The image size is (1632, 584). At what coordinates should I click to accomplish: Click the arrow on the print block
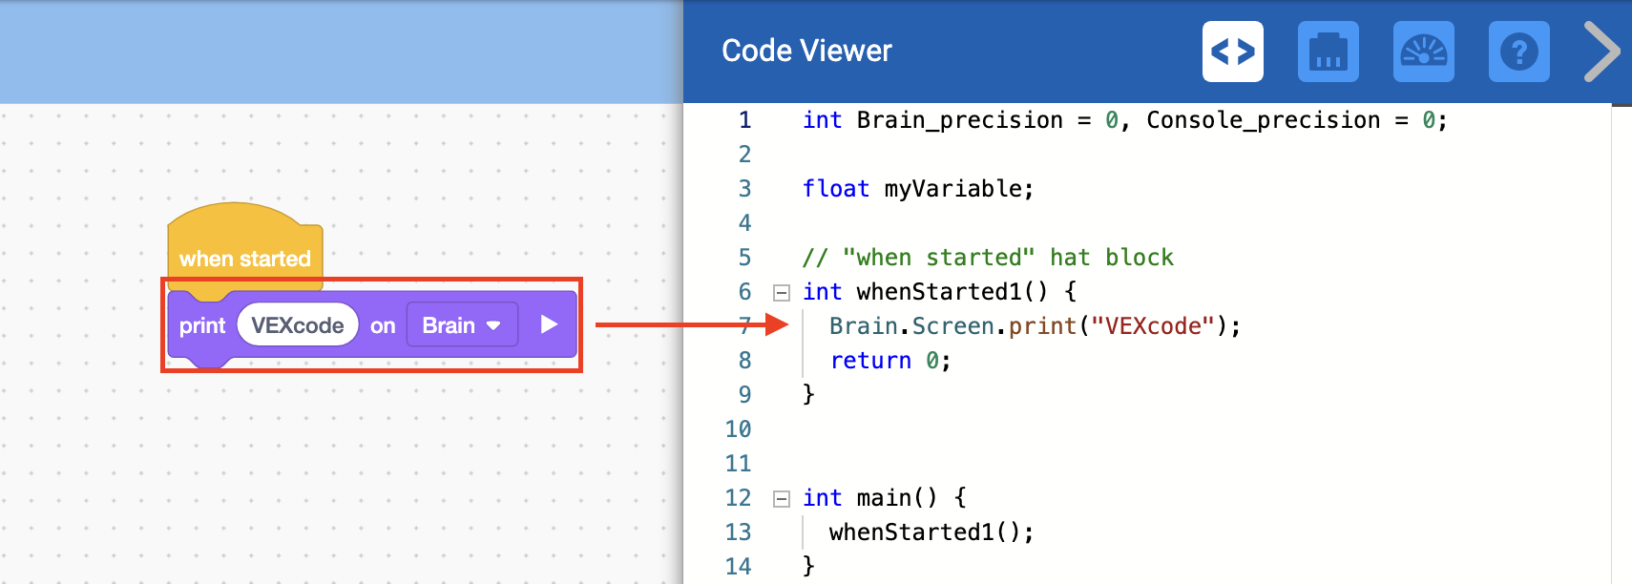(x=549, y=324)
